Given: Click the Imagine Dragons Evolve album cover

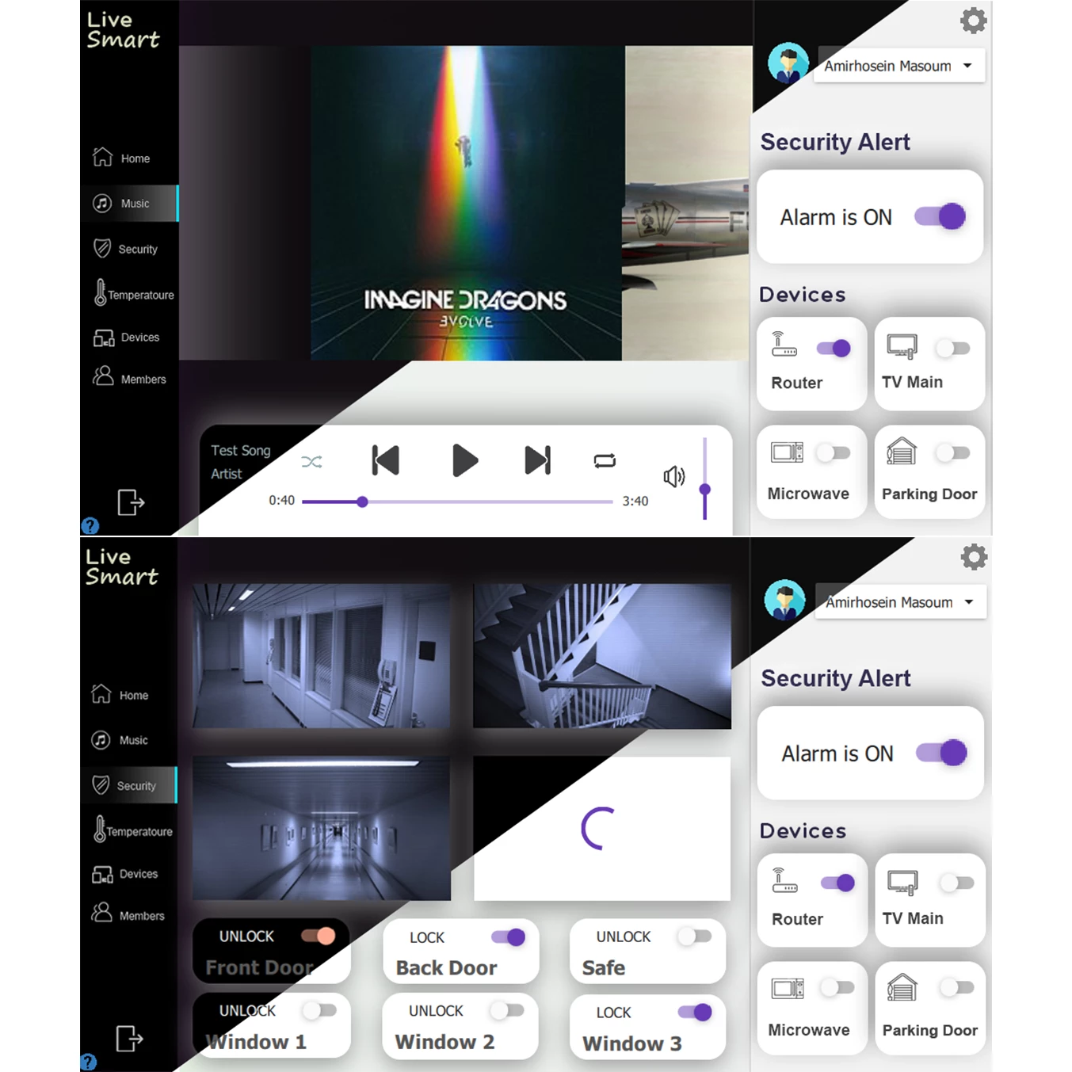Looking at the screenshot, I should (467, 203).
